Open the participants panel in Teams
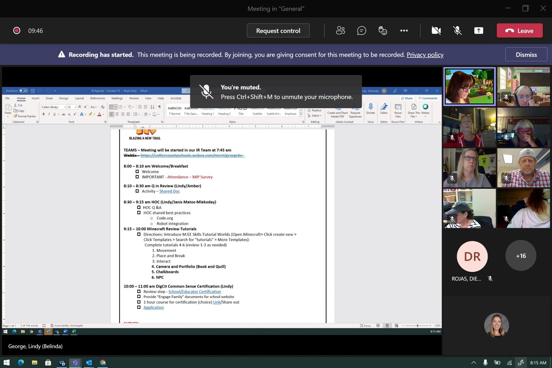 [x=340, y=30]
